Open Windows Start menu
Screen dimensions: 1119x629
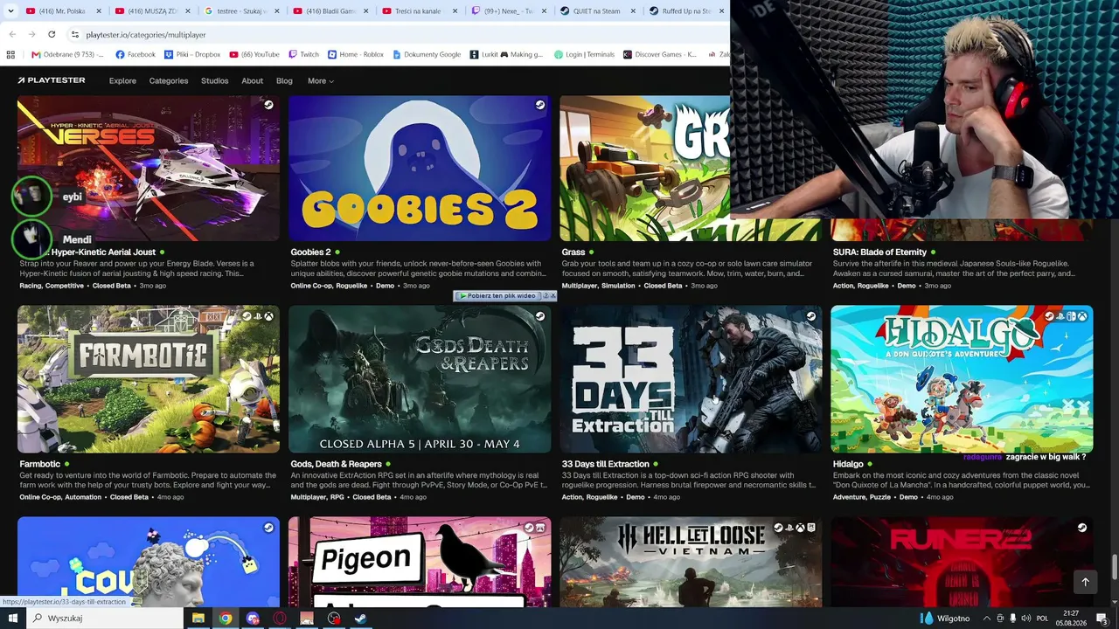pyautogui.click(x=12, y=619)
